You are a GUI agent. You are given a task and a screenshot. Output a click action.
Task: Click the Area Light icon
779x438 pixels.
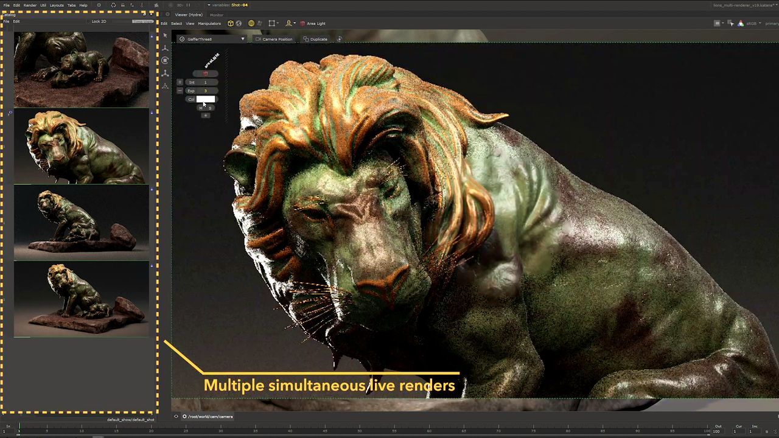pyautogui.click(x=302, y=24)
